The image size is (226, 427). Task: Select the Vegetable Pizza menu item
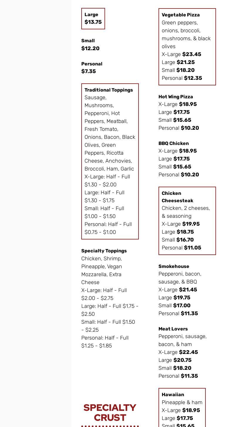point(181,15)
